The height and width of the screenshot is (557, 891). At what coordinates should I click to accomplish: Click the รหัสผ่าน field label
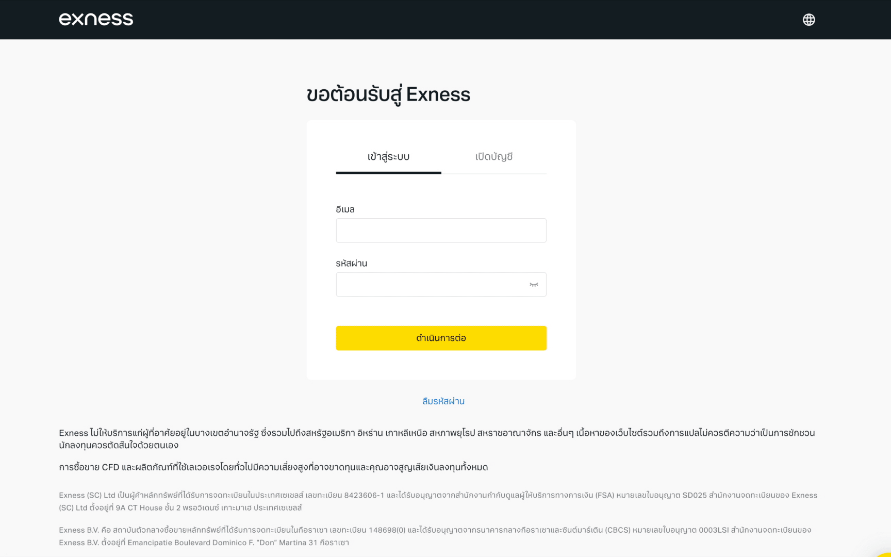pyautogui.click(x=351, y=264)
